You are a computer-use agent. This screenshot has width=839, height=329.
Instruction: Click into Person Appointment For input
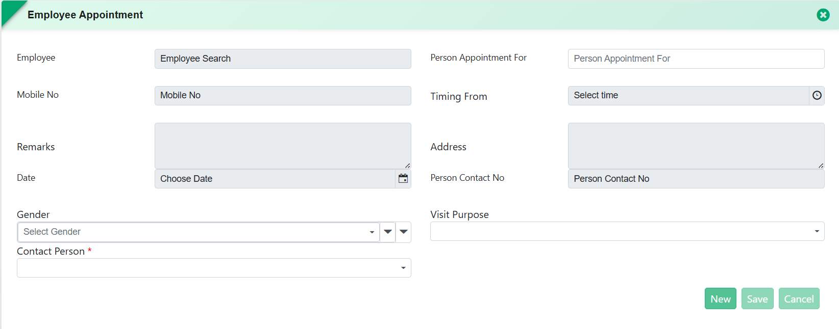(696, 59)
